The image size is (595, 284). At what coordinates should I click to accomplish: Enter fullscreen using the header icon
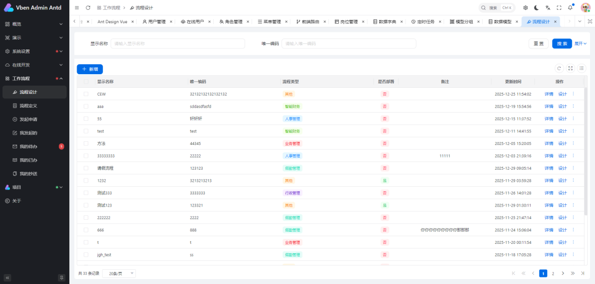coord(559,8)
